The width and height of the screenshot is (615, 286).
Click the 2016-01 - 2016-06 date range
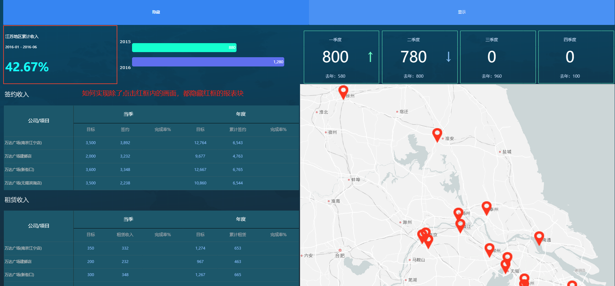coord(21,47)
